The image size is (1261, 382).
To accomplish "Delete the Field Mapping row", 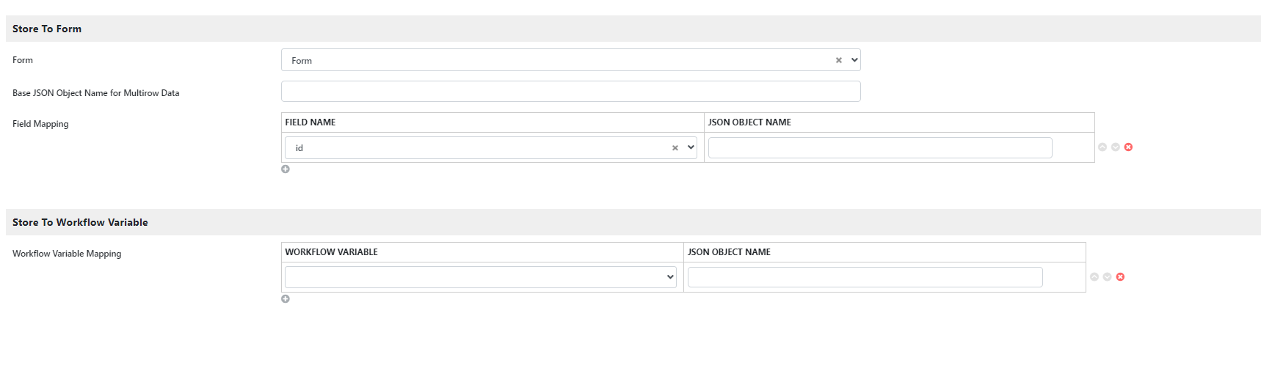I will coord(1128,147).
